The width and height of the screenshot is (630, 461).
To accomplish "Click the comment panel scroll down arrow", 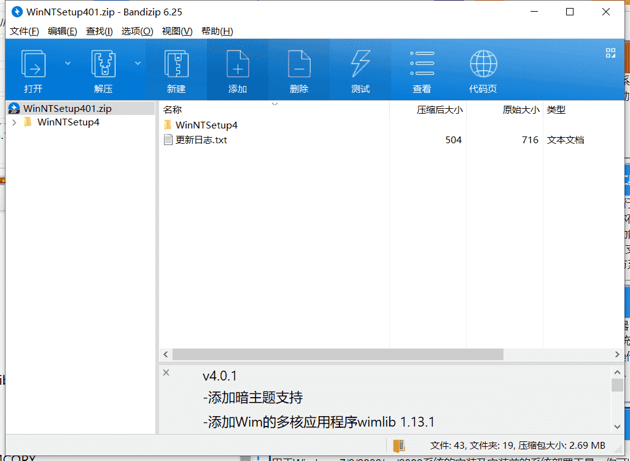I will click(617, 427).
